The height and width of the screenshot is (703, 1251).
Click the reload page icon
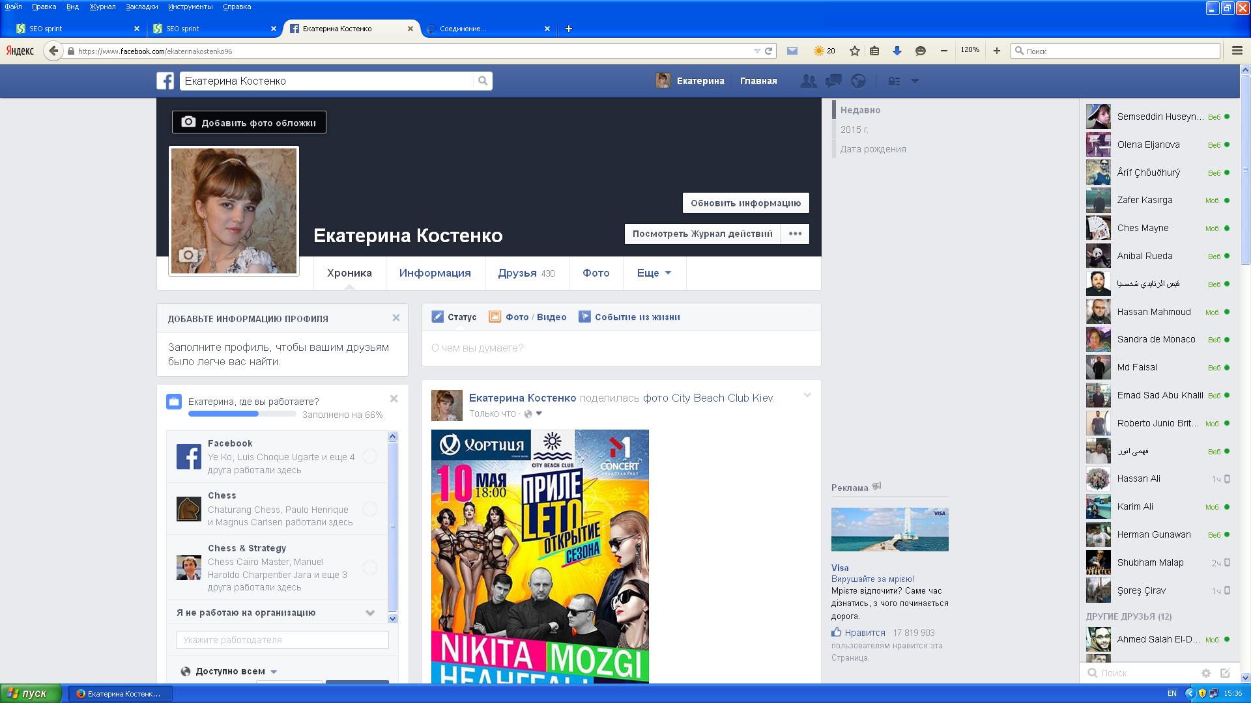(x=769, y=51)
